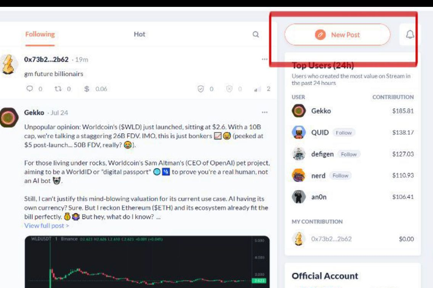The height and width of the screenshot is (288, 433).
Task: Open the notifications bell icon
Action: coord(410,34)
